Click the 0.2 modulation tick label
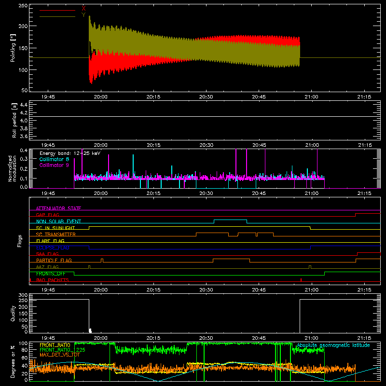 tap(24, 169)
